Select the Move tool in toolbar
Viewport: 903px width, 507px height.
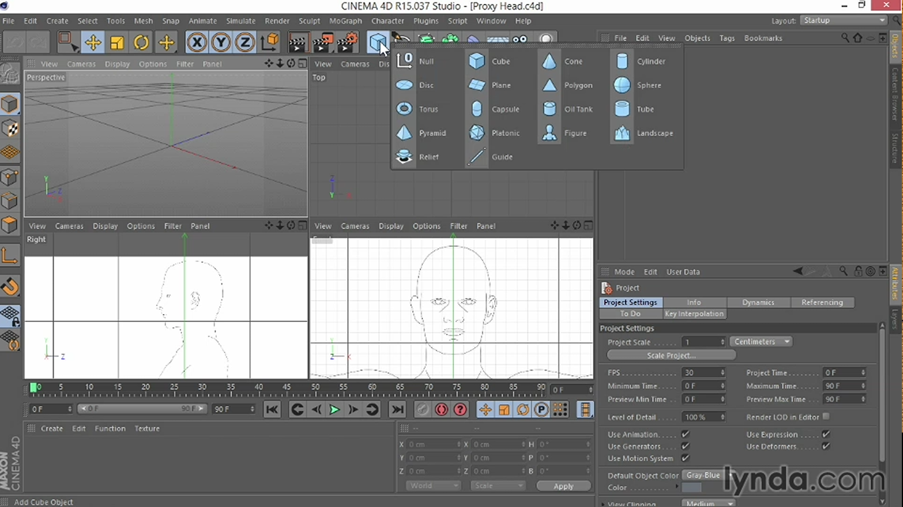[93, 42]
